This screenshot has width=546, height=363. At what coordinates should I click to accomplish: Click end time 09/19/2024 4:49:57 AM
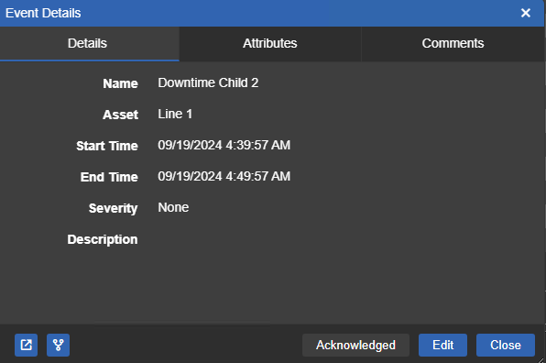click(224, 176)
